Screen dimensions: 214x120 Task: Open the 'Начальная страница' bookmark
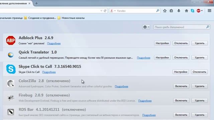click(x=11, y=18)
